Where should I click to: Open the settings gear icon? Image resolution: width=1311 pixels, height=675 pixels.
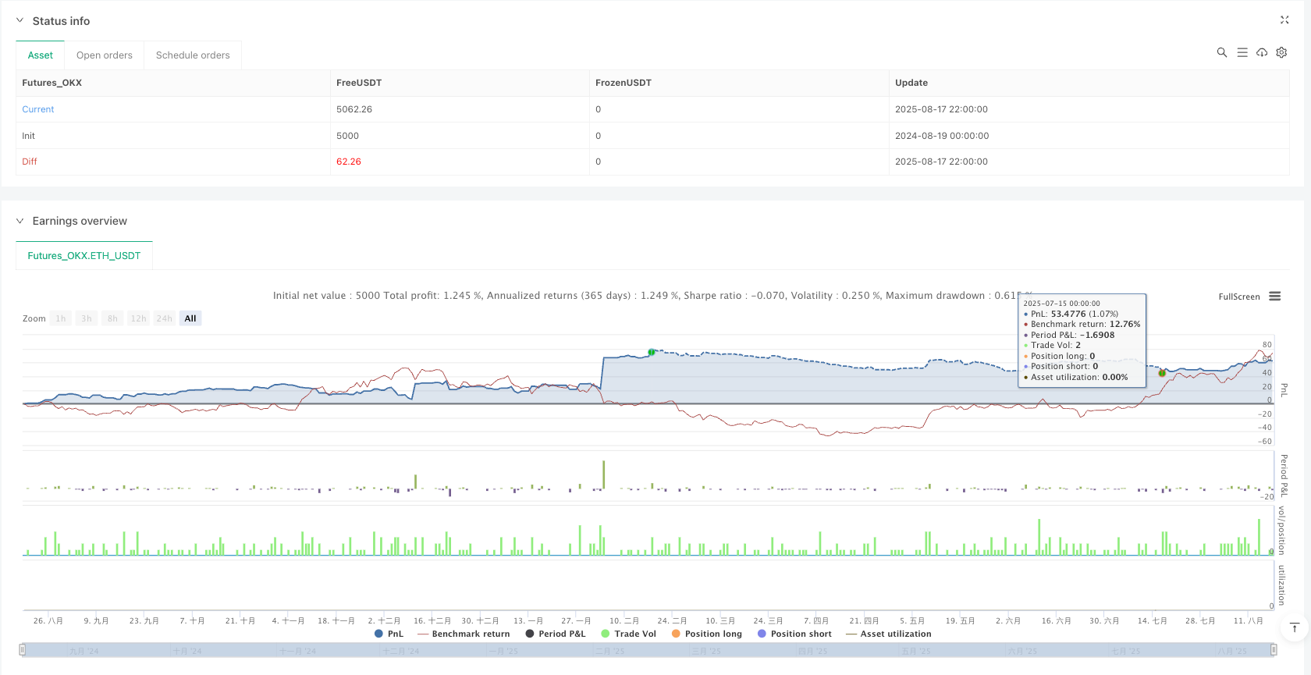(1281, 52)
